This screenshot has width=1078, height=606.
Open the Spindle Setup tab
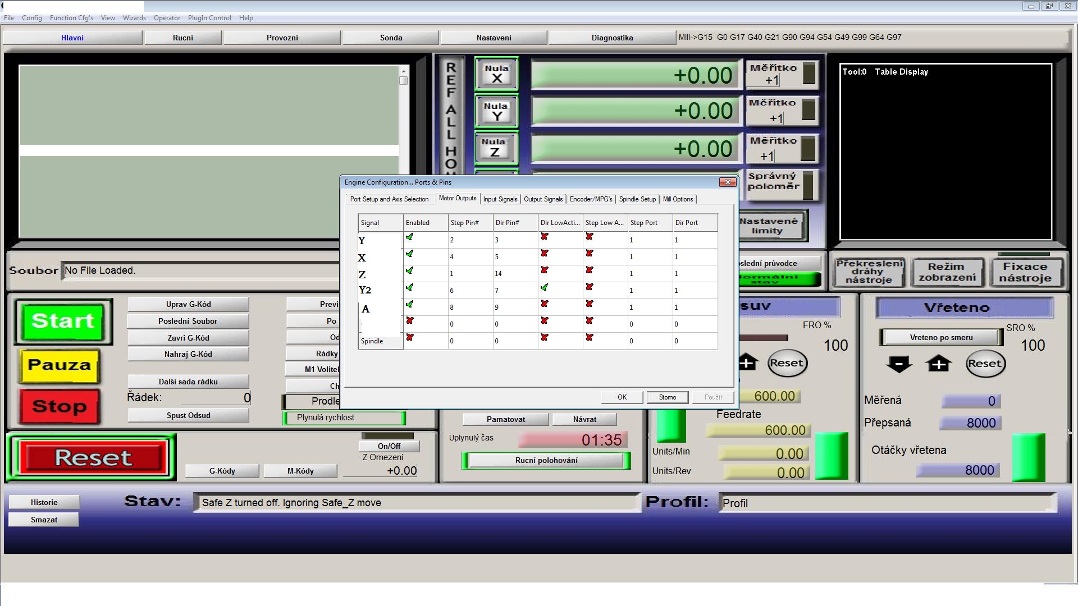tap(637, 199)
